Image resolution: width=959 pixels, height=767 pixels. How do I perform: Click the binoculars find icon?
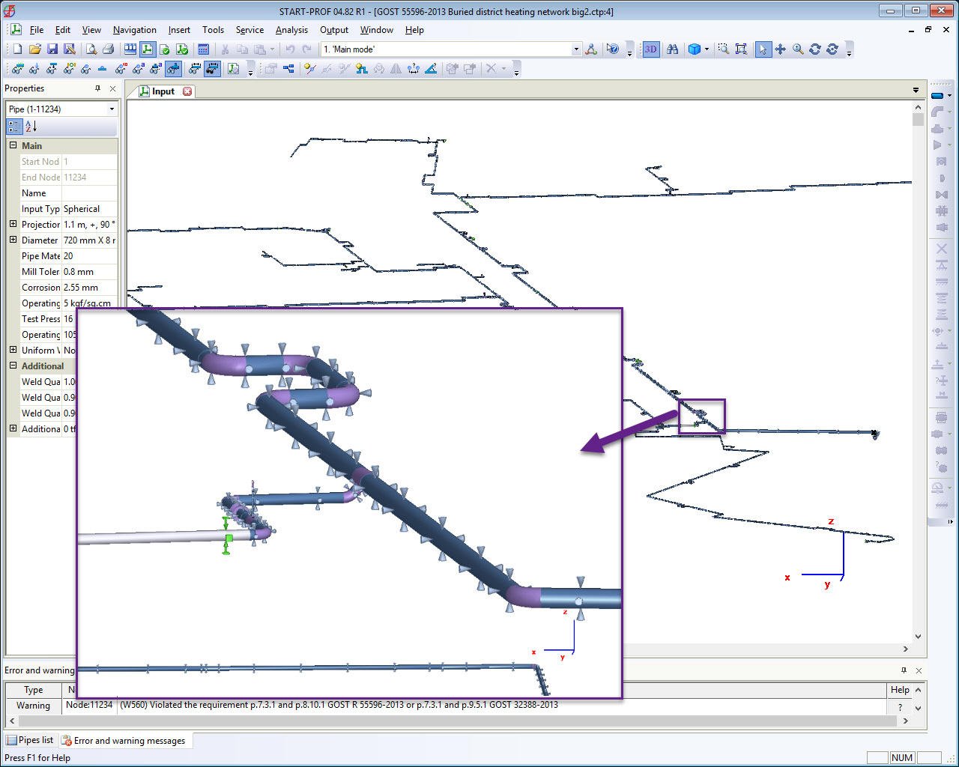pyautogui.click(x=672, y=49)
